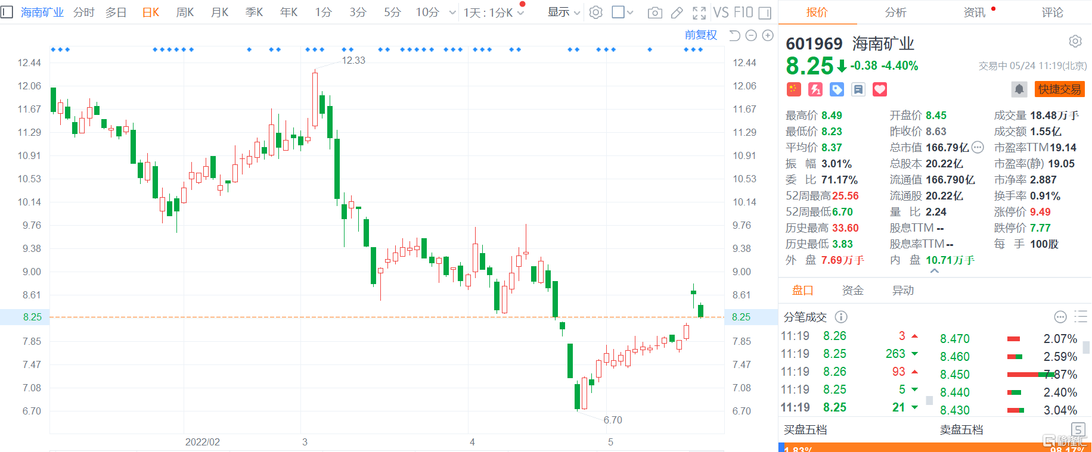Open the notes bookmark icon
This screenshot has height=452, width=1092.
tap(858, 89)
